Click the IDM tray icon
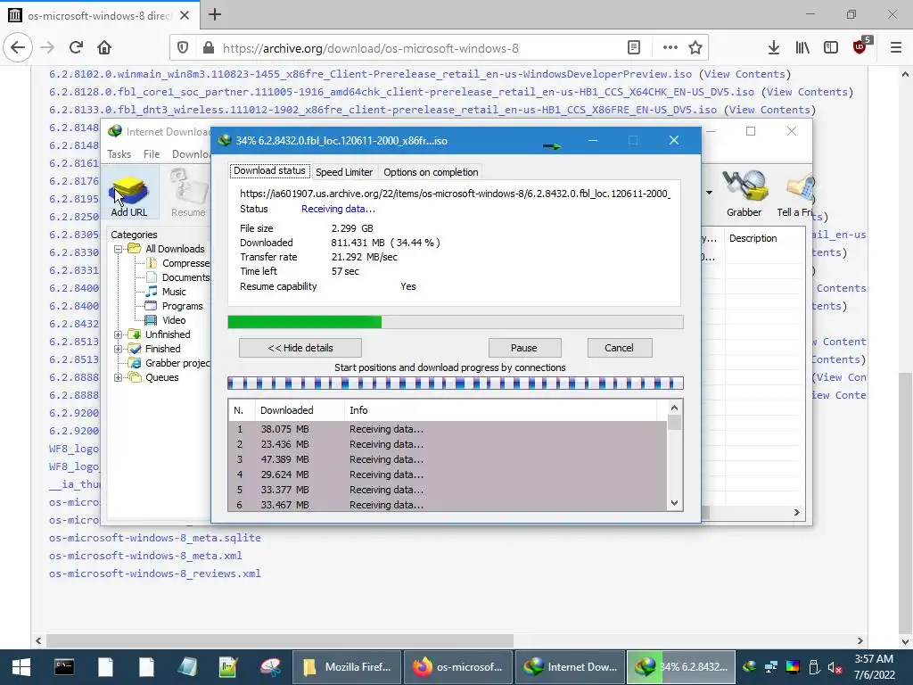This screenshot has width=913, height=685. click(x=749, y=667)
